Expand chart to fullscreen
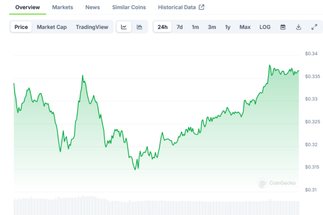This screenshot has width=323, height=215. pyautogui.click(x=314, y=27)
